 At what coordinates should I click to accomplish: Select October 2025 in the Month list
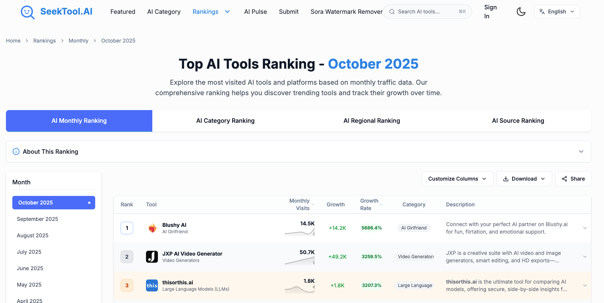coord(54,203)
